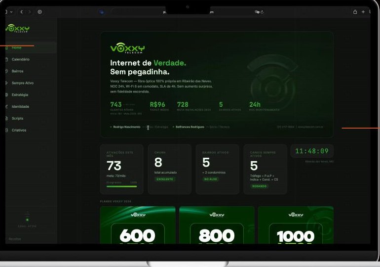Image resolution: width=380 pixels, height=267 pixels.
Task: Reload the page with the refresh icon
Action: pyautogui.click(x=262, y=12)
